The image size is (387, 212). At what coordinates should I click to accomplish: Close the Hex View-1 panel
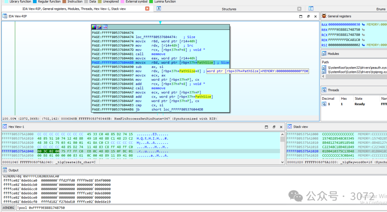281,127
